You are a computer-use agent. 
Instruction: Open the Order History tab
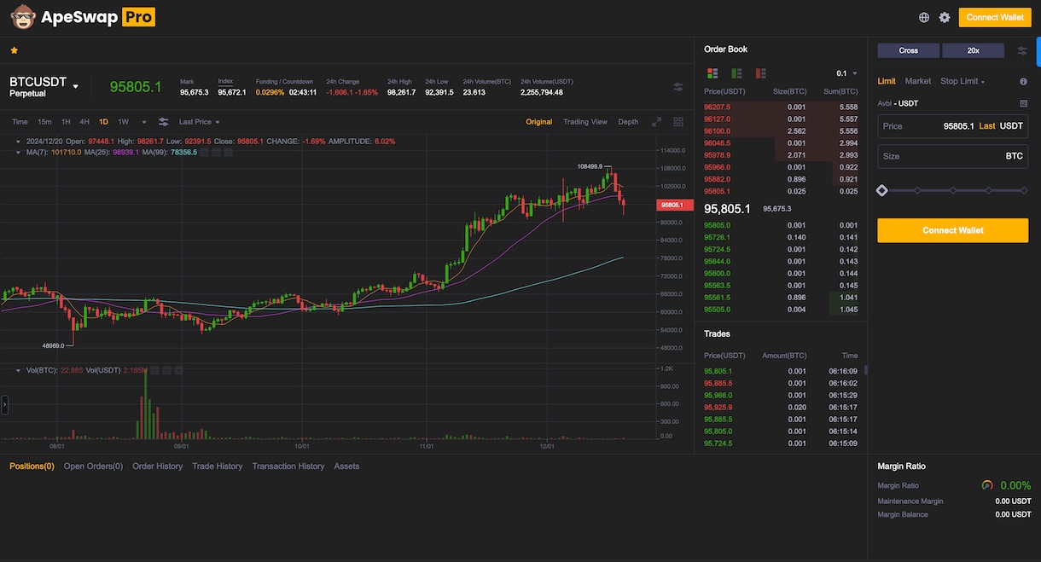[158, 466]
